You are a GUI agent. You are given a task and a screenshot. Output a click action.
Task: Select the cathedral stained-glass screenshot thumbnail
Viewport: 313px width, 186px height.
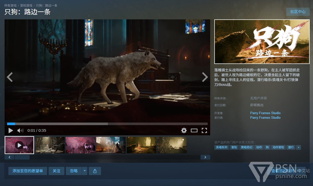click(111, 145)
